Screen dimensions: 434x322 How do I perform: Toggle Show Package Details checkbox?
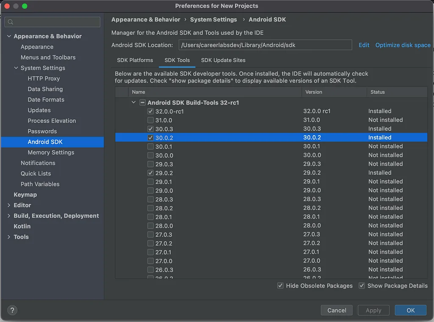pos(362,286)
